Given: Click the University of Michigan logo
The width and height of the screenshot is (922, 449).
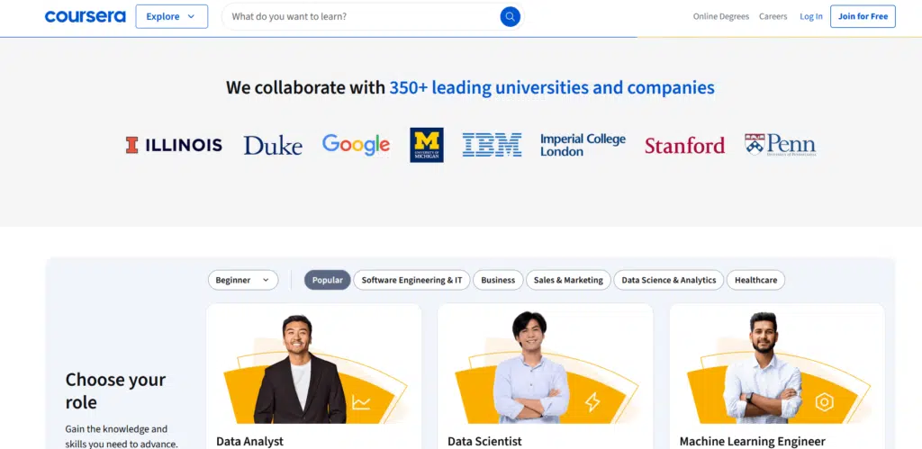Looking at the screenshot, I should (427, 145).
